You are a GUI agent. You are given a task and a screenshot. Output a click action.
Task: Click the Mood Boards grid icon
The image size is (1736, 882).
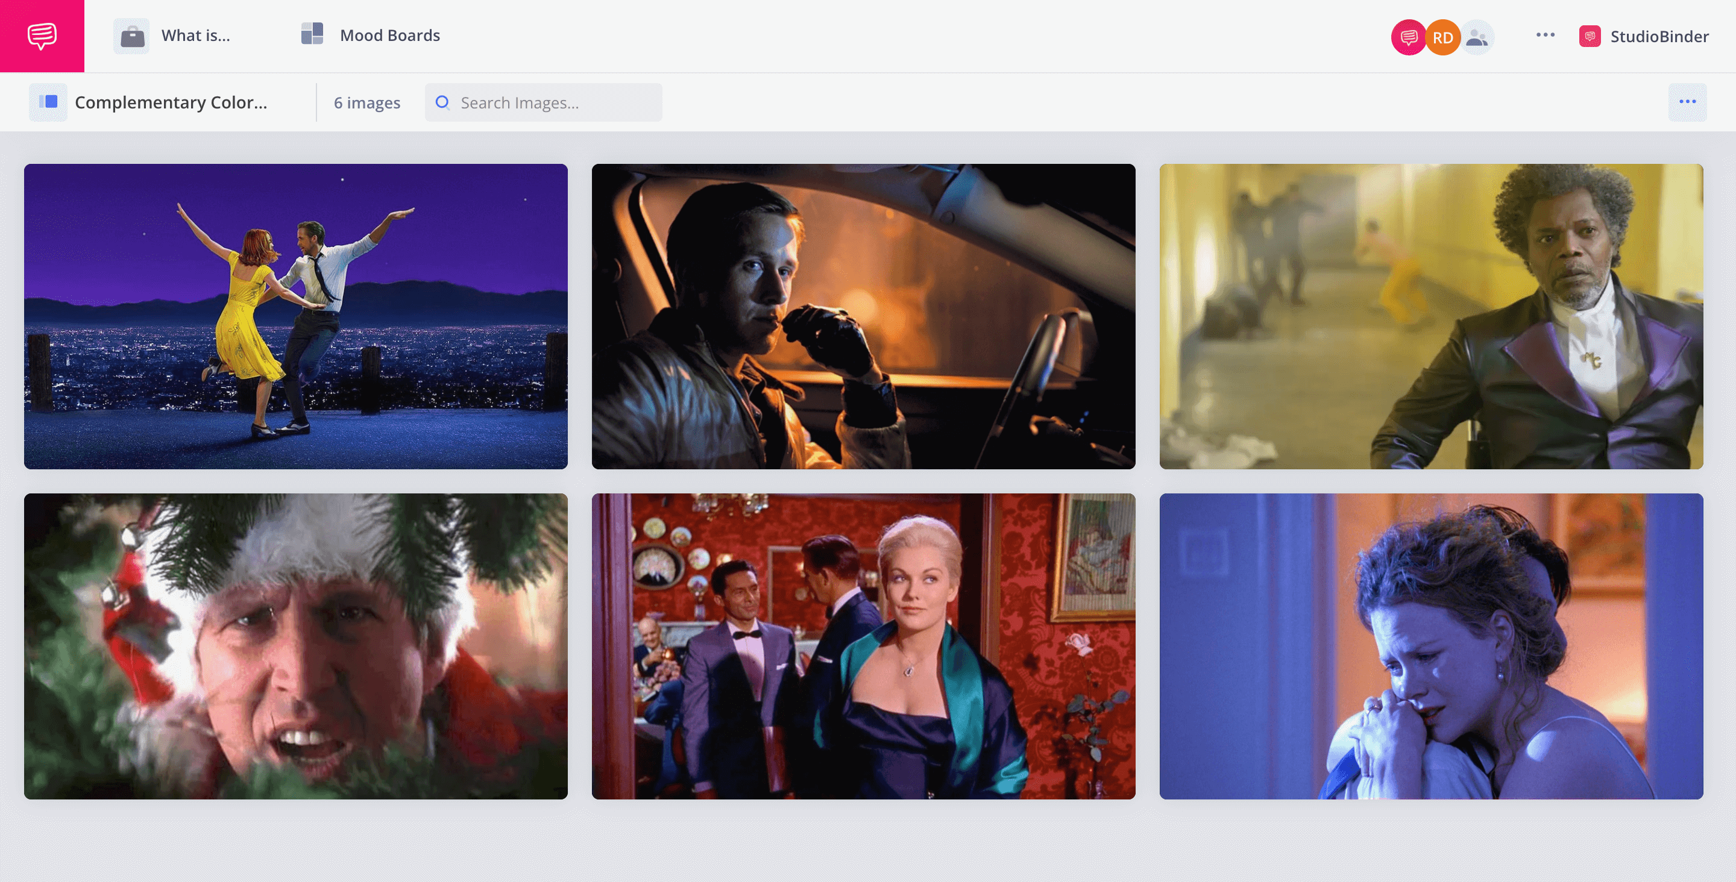point(312,34)
